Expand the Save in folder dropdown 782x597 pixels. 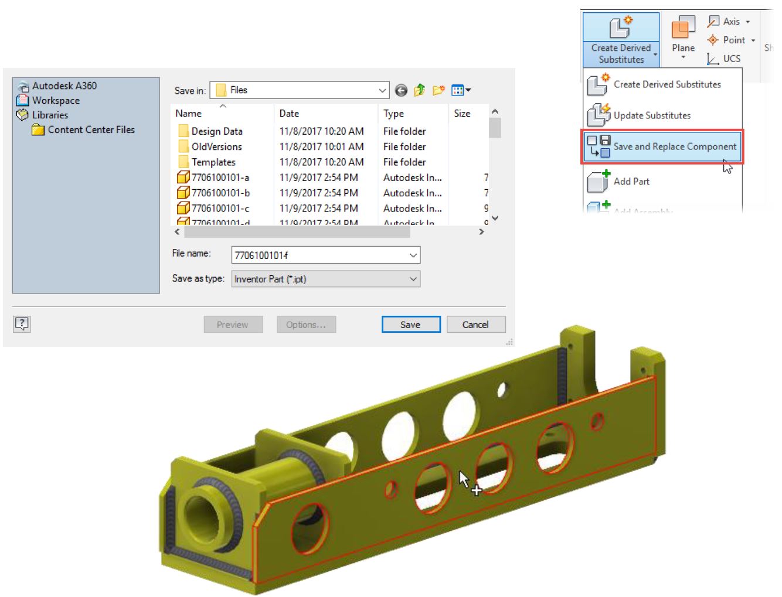click(382, 90)
